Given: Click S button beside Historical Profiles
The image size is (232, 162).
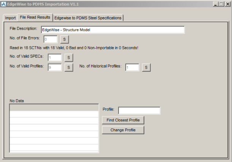Looking at the screenshot, I should (x=146, y=67).
